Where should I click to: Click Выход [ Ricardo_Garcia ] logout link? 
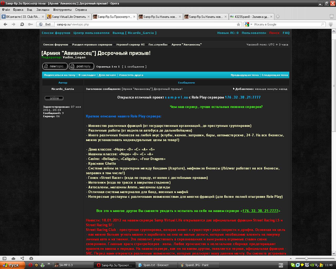134,33
